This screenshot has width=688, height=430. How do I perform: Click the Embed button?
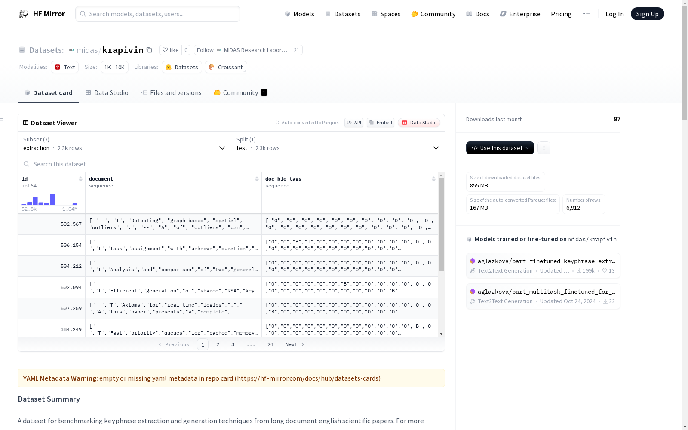tap(381, 123)
